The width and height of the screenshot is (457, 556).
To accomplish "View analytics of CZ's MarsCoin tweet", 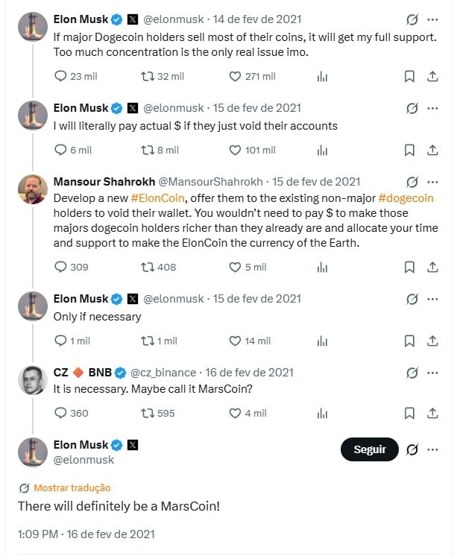I will (322, 413).
